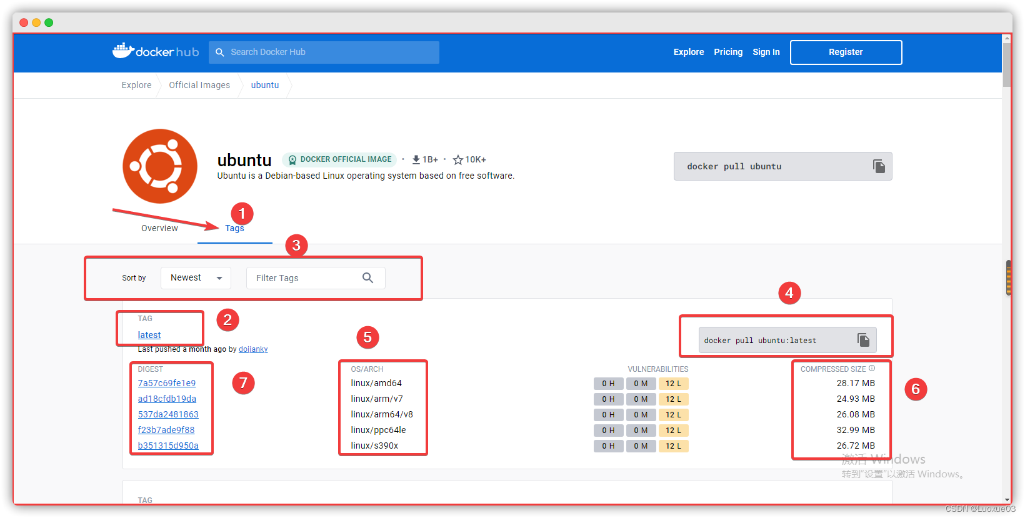The width and height of the screenshot is (1025, 518).
Task: Open Pricing in the top navigation
Action: coord(728,52)
